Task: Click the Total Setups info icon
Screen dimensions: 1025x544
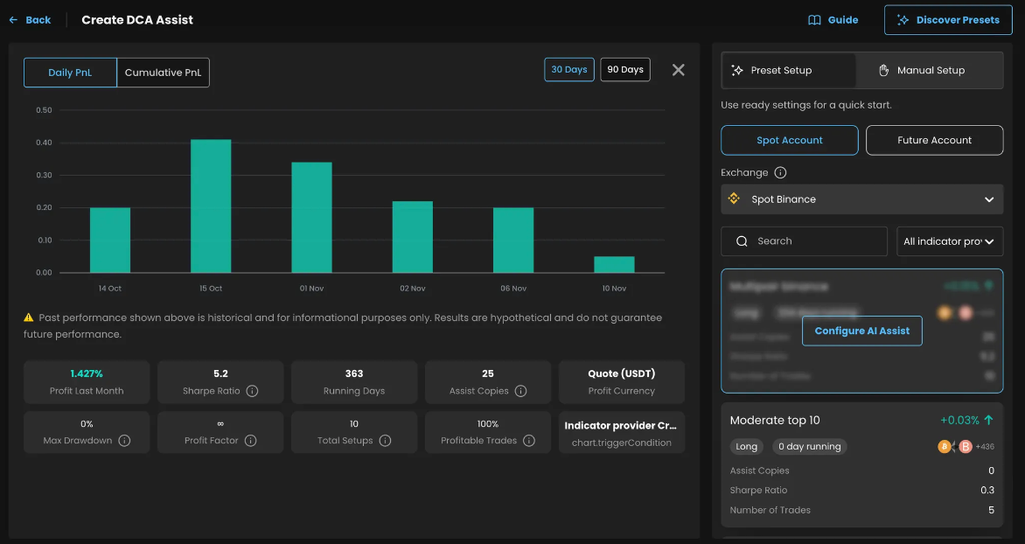Action: tap(385, 441)
